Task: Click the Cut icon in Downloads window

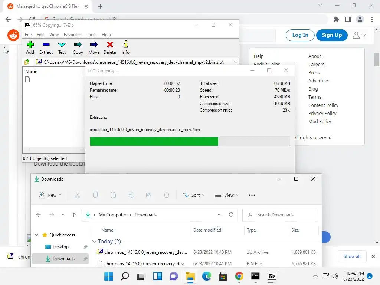Action: tap(78, 195)
